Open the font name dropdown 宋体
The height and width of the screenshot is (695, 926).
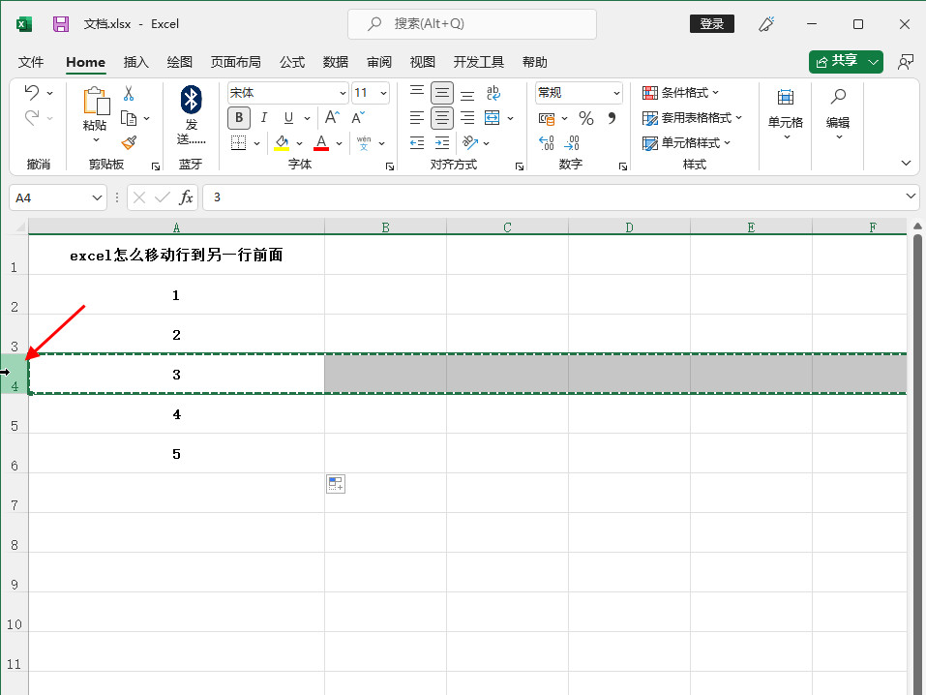[x=343, y=93]
